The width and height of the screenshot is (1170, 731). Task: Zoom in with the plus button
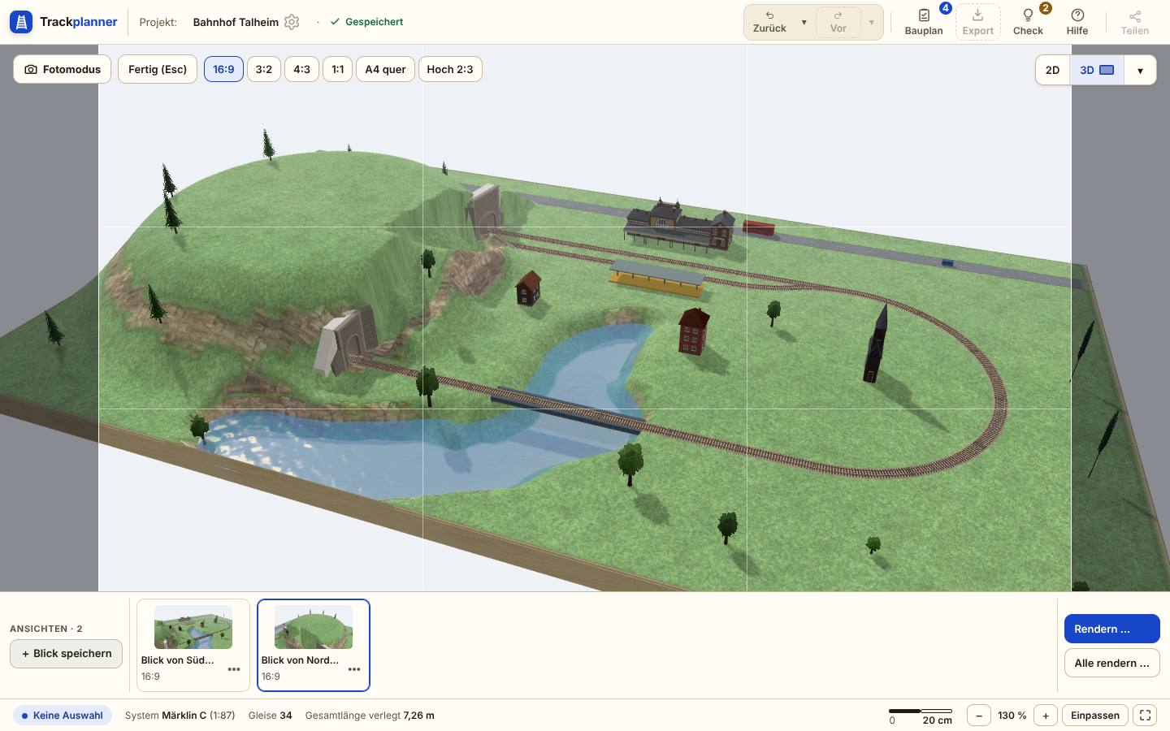(x=1046, y=716)
